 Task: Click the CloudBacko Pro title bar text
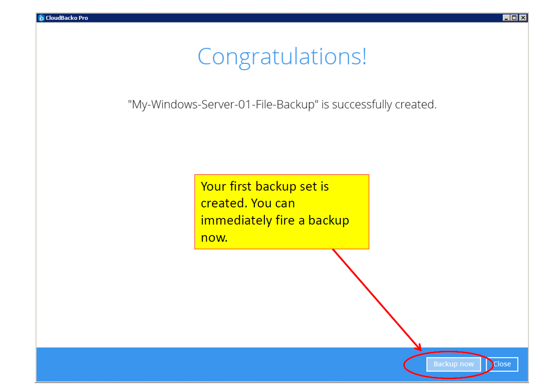[67, 18]
